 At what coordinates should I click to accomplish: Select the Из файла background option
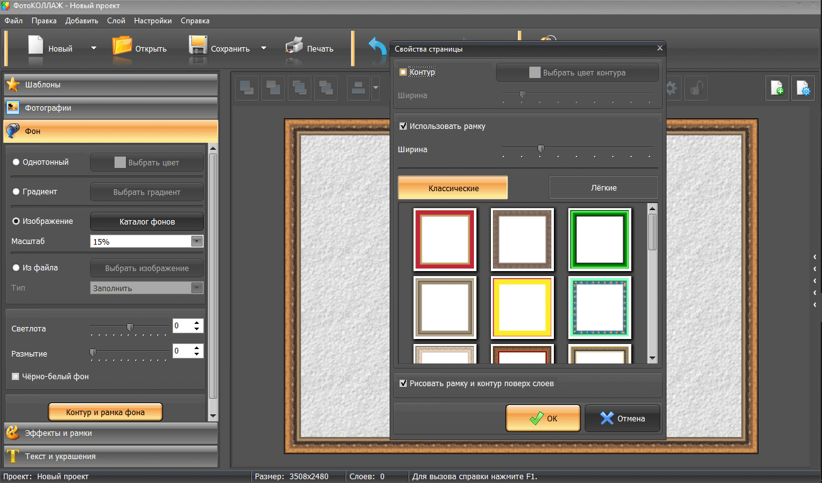point(16,268)
